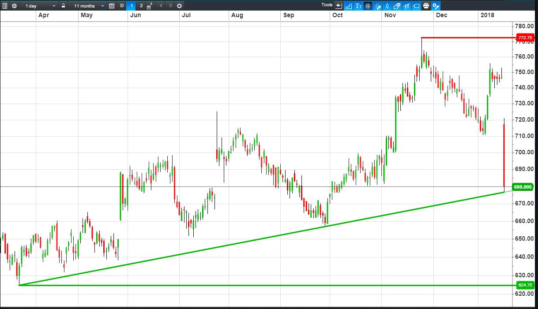Toggle the padlock between interval and range
The width and height of the screenshot is (538, 309).
click(64, 6)
